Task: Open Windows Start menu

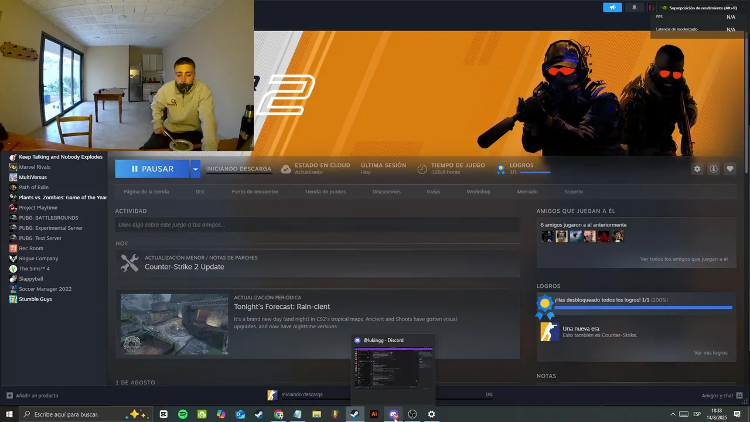Action: [9, 414]
